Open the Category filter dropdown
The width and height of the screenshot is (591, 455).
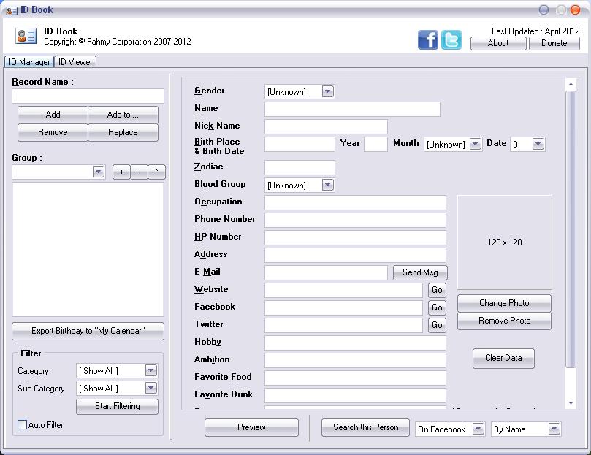[150, 371]
